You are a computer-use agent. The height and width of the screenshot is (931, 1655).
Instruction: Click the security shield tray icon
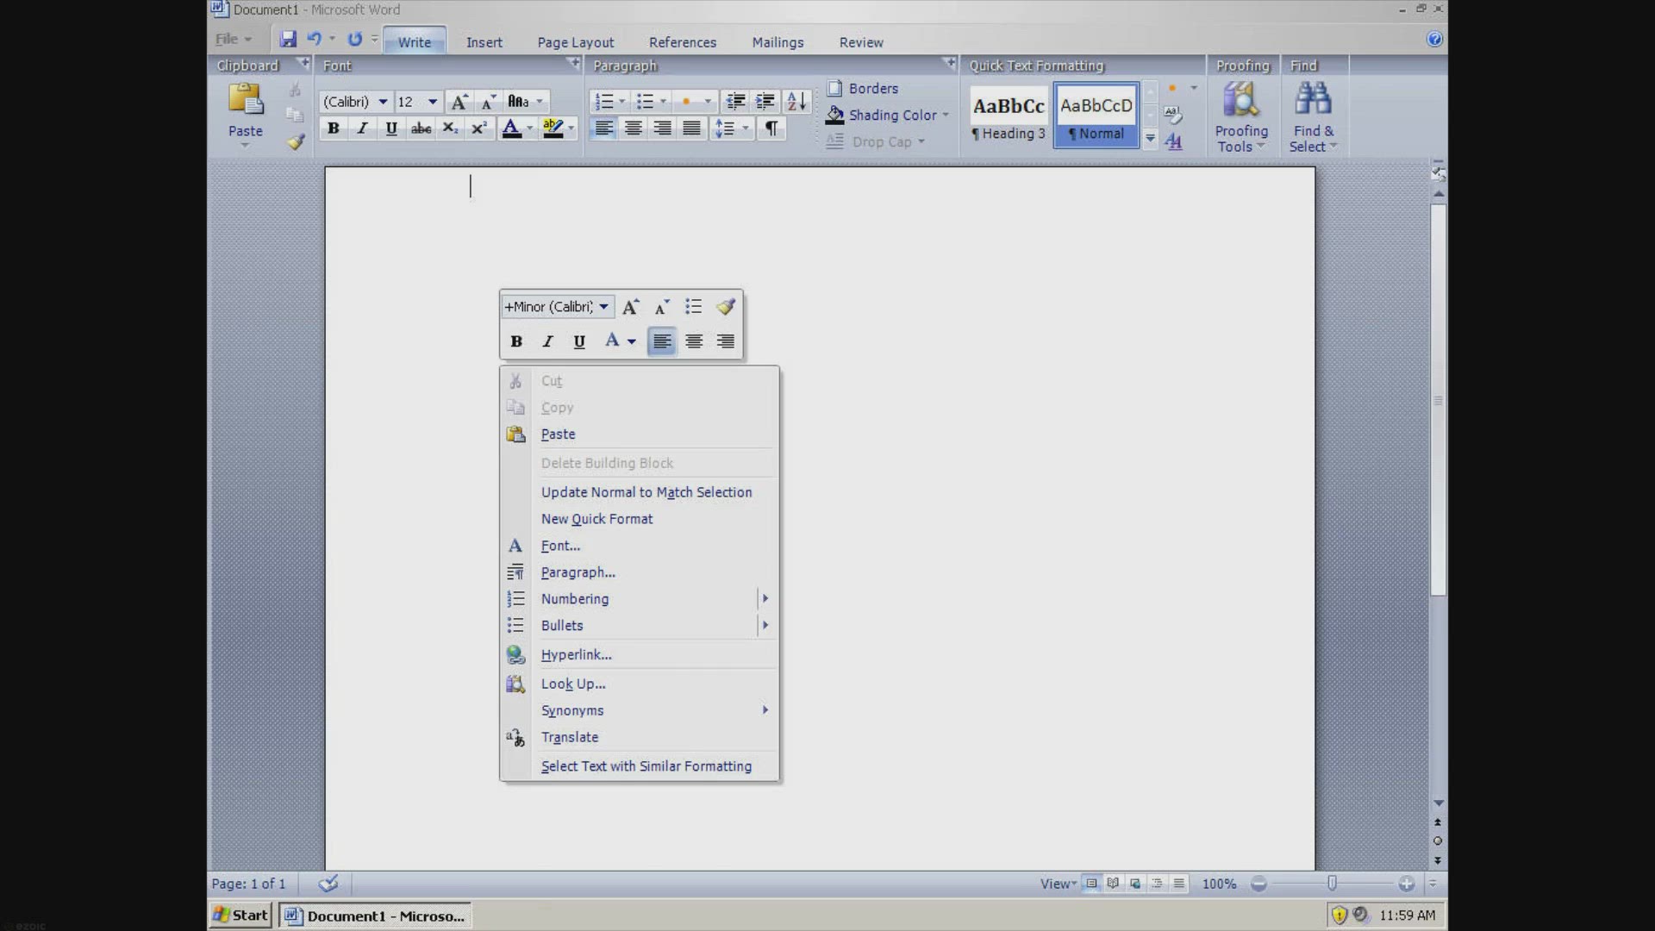coord(1339,915)
